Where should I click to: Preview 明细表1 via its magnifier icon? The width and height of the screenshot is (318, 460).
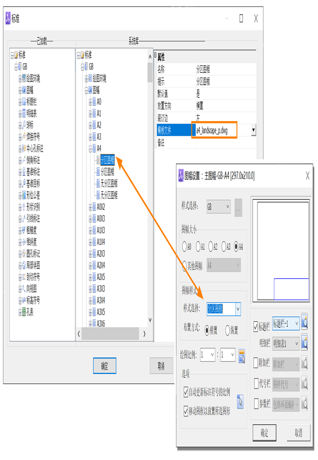pyautogui.click(x=305, y=343)
